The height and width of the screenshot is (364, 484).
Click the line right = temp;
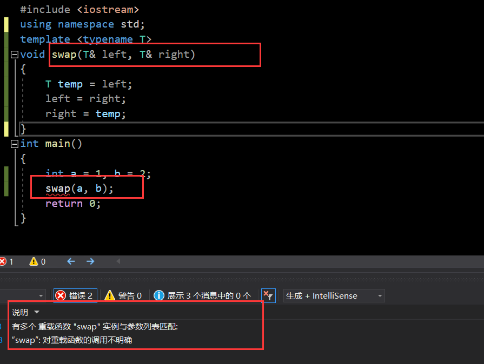[85, 114]
